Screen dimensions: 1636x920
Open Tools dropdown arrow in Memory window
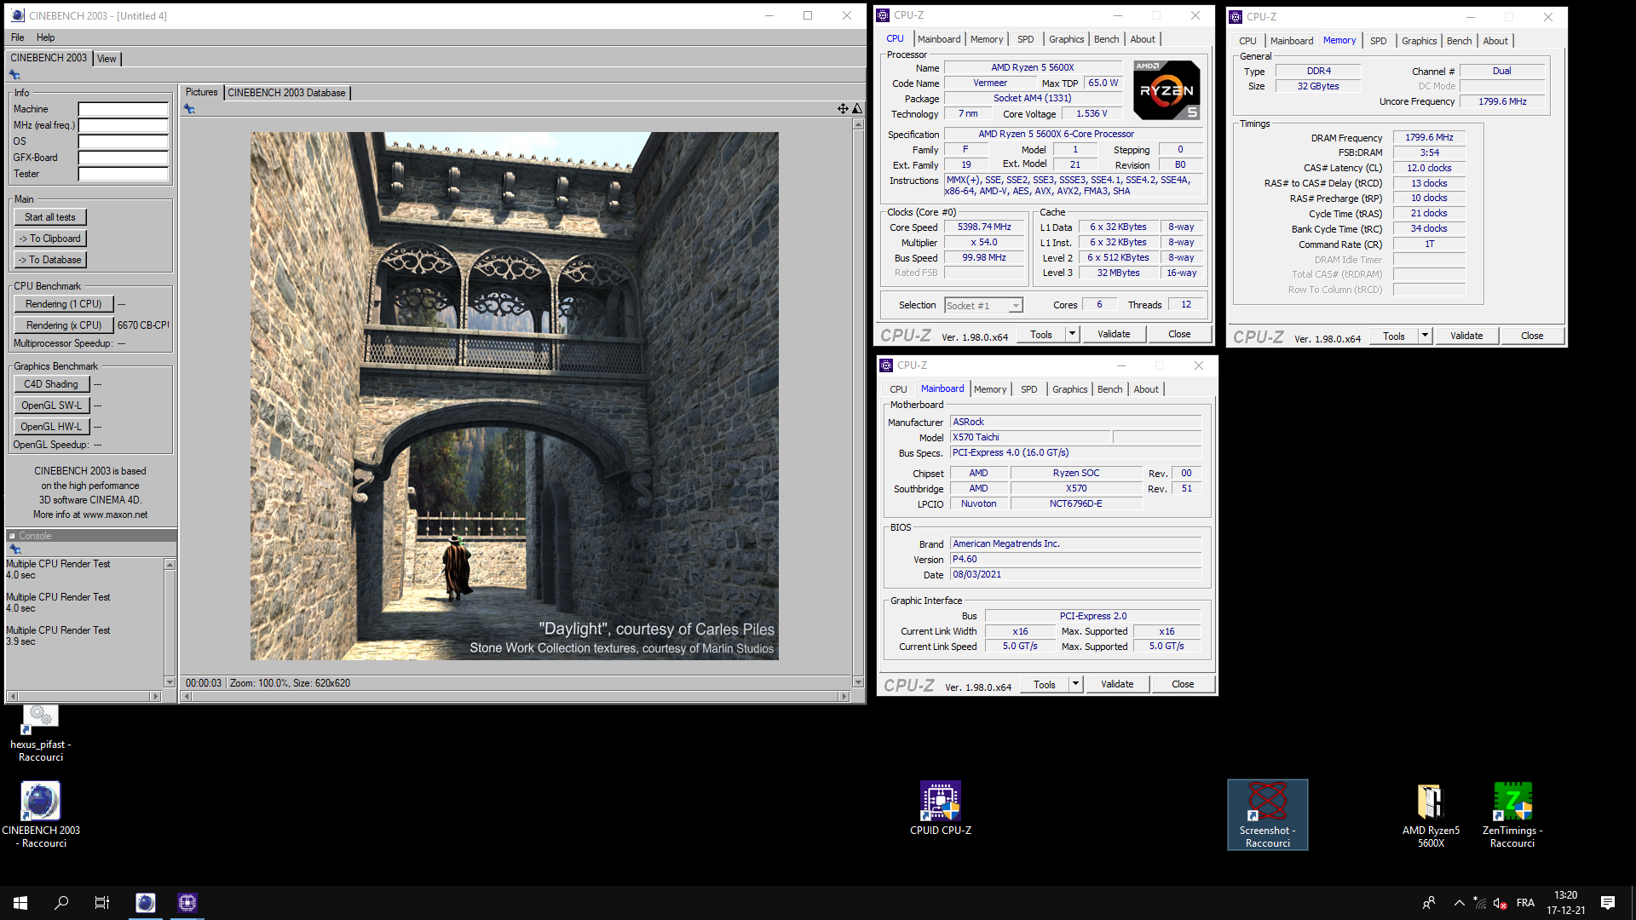click(x=1425, y=336)
